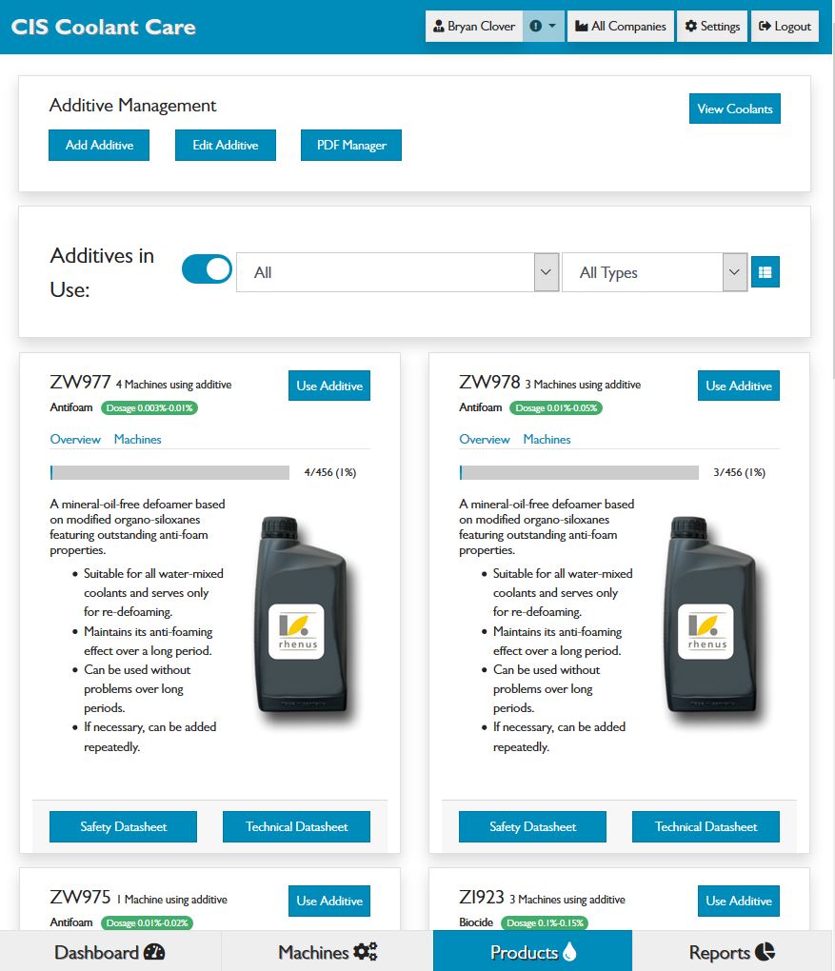Click the ZW977 rhenus bottle image

coord(296,616)
